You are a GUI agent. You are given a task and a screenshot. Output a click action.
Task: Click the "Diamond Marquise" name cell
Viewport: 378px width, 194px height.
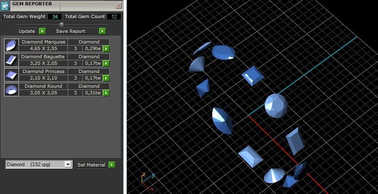tap(43, 42)
